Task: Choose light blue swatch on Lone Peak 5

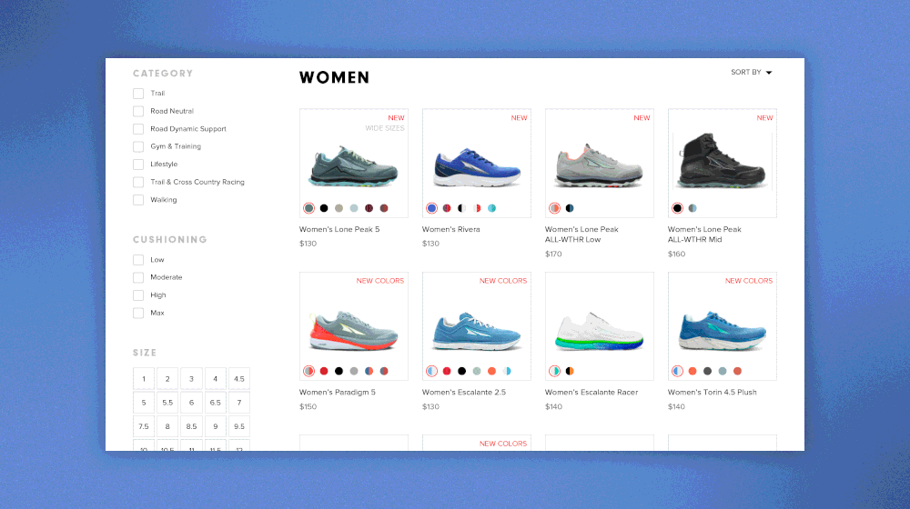Action: (x=354, y=208)
